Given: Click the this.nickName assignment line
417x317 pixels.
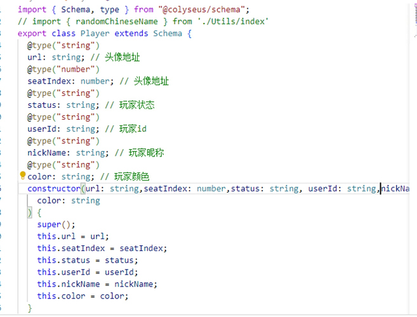Looking at the screenshot, I should click(x=96, y=284).
